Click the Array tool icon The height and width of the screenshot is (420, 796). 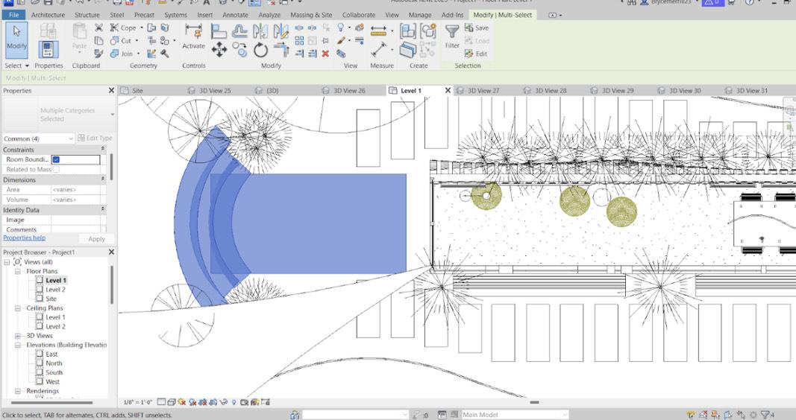pyautogui.click(x=299, y=40)
